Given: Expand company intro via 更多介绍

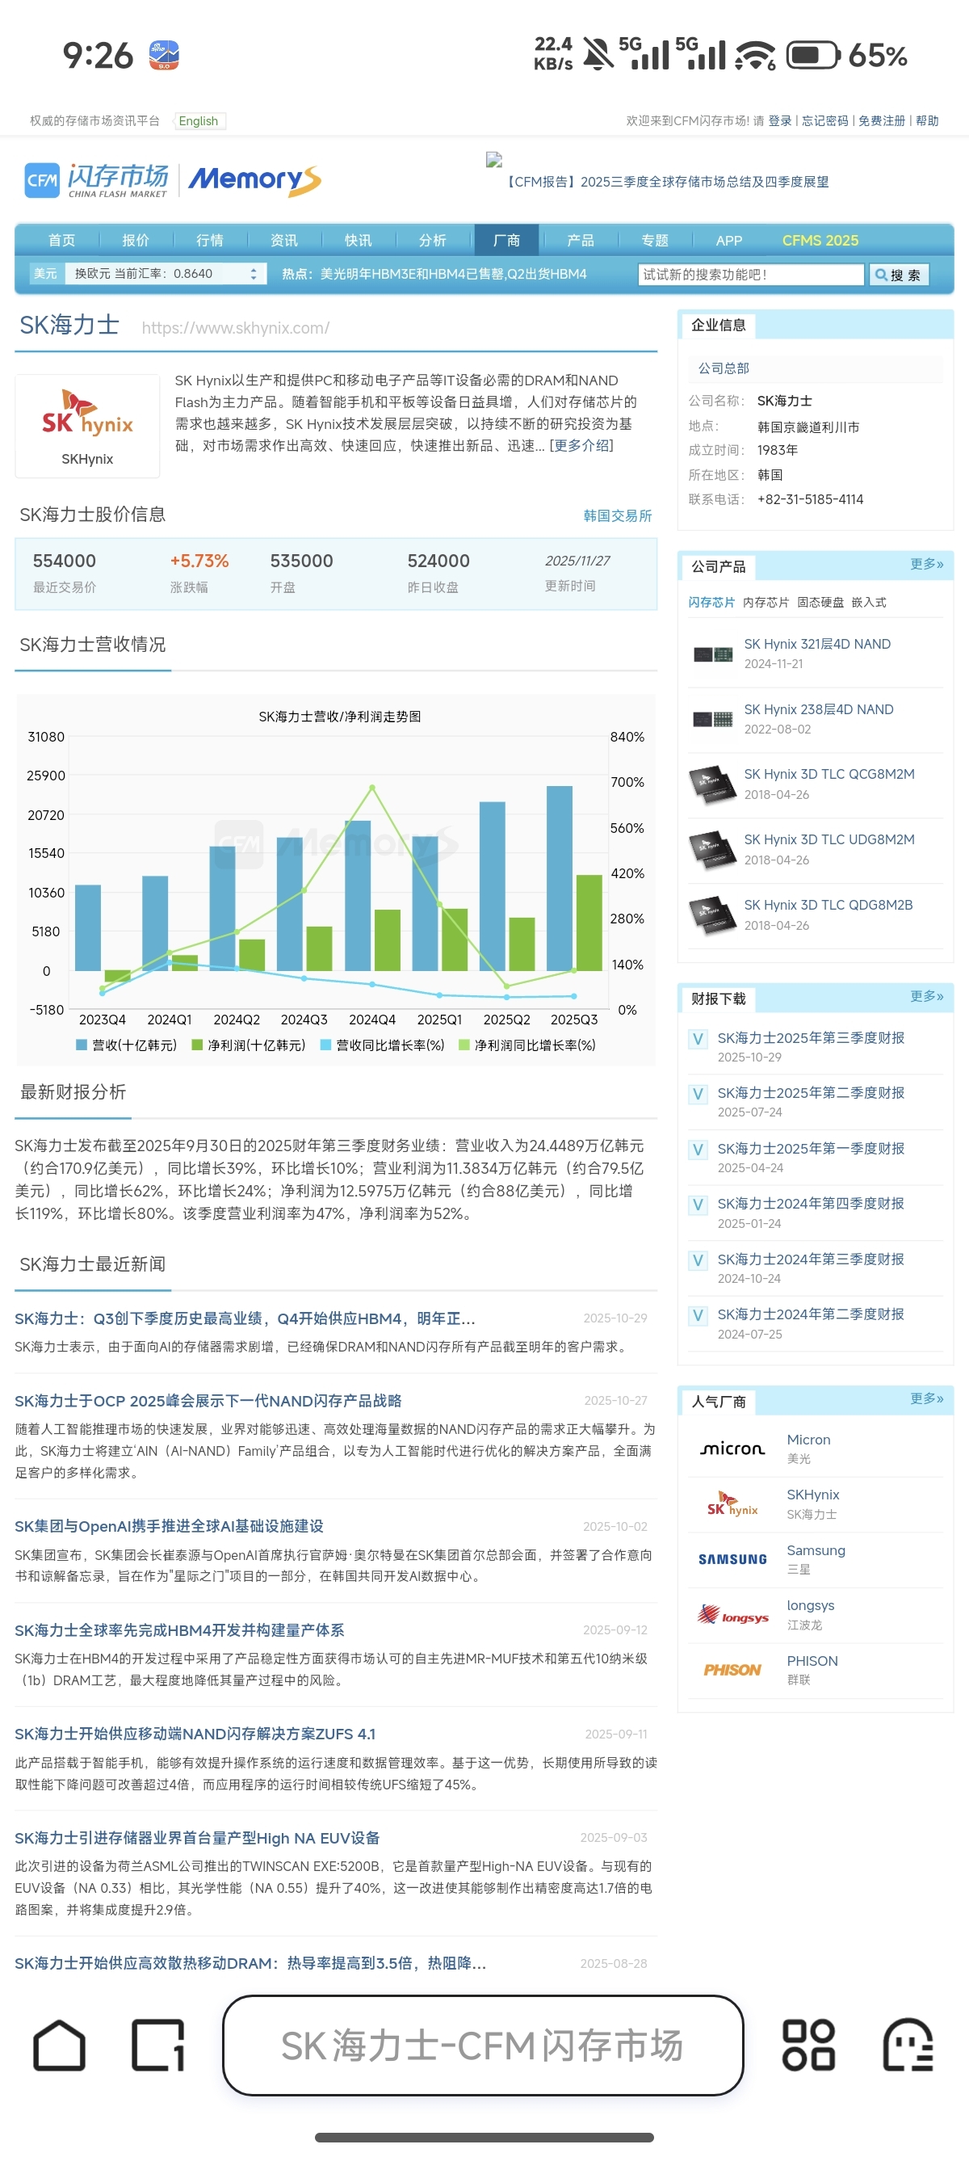Looking at the screenshot, I should coord(581,445).
